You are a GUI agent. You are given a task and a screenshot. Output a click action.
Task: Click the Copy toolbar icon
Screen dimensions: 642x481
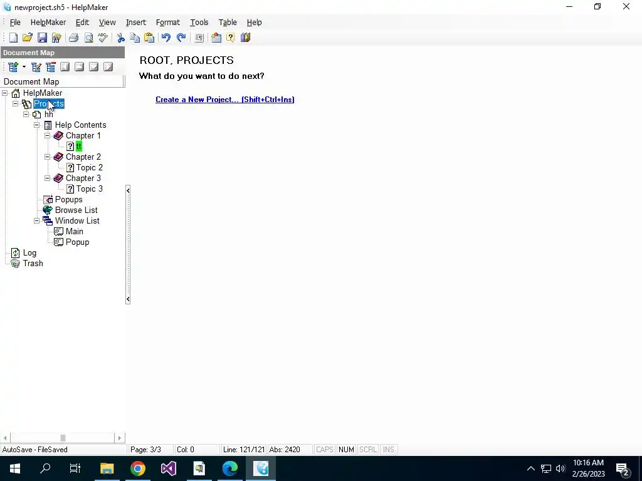pyautogui.click(x=135, y=38)
